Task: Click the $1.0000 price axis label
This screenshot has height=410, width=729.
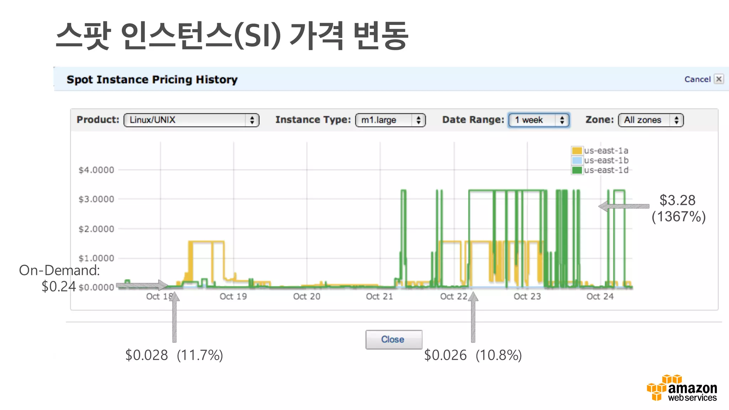Action: coord(96,258)
